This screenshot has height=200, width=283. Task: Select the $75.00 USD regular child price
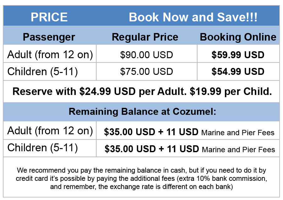coord(147,72)
